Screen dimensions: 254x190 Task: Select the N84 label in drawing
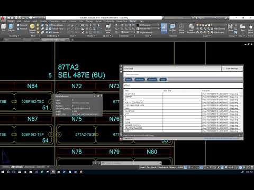coord(32,86)
